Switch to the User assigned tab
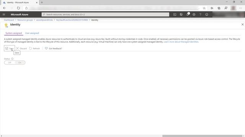Screen dimensions: 245x137 tap(32, 33)
